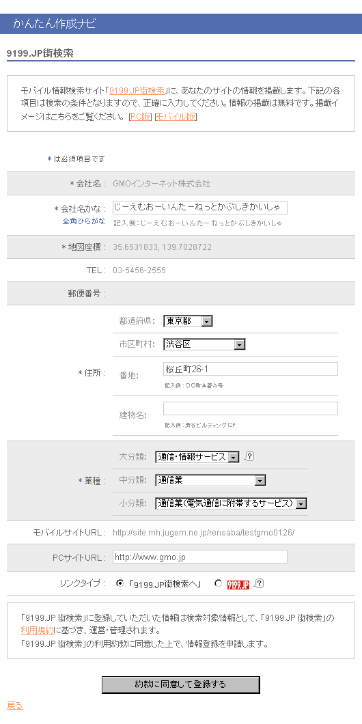Click the red 9199.JP banner image
Image resolution: width=362 pixels, height=724 pixels.
[x=238, y=584]
